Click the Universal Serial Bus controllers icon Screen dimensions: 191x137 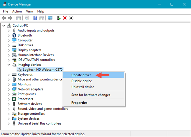pos(14,123)
